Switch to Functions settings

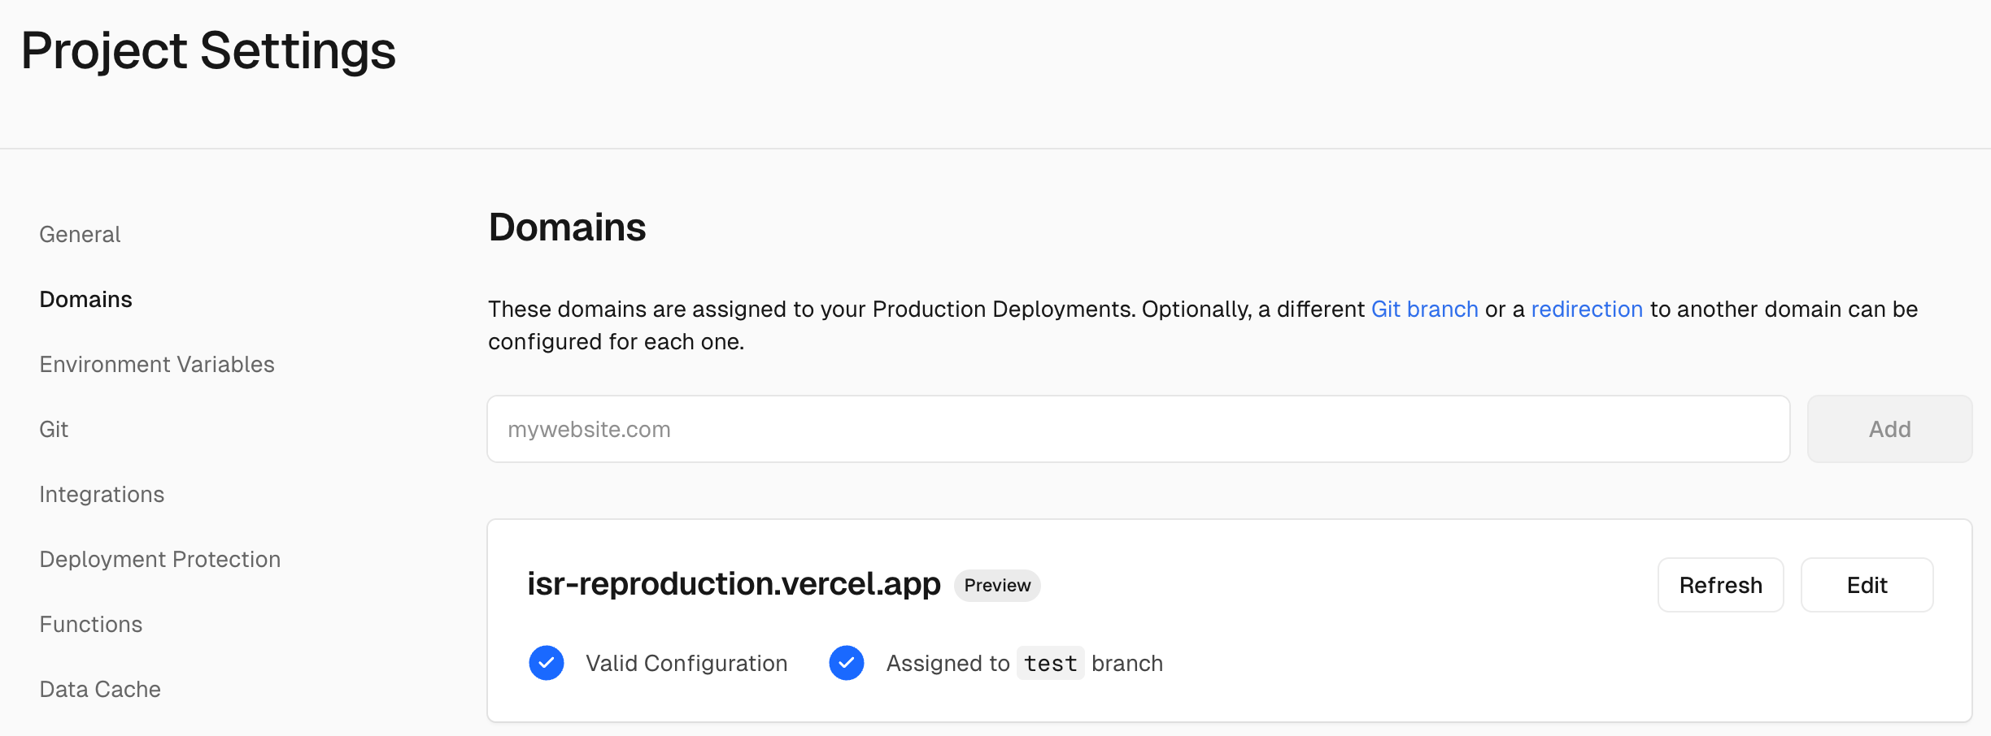pos(91,624)
